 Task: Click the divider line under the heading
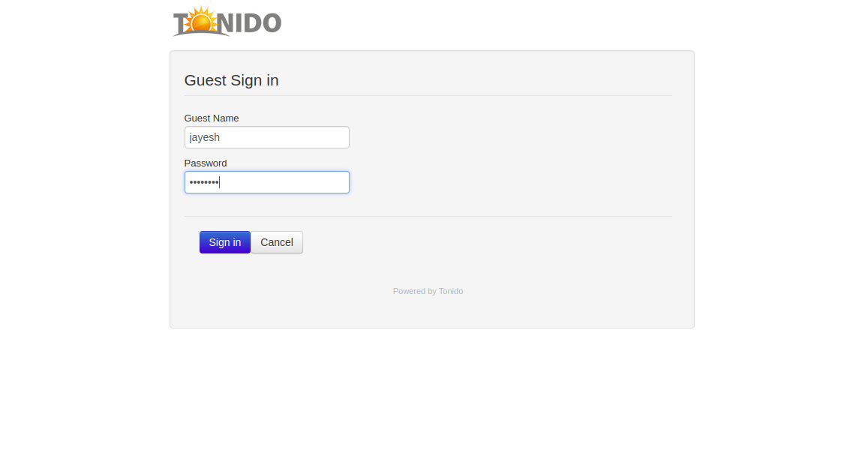click(x=428, y=95)
